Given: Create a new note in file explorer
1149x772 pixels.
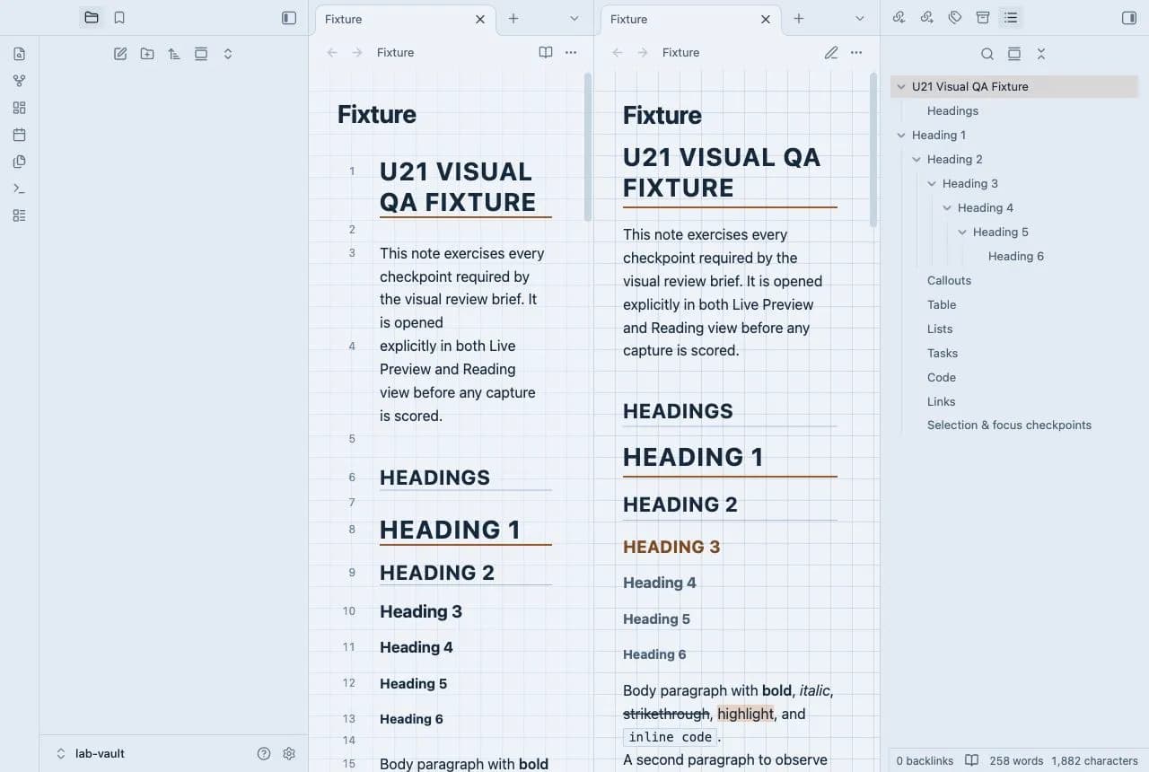Looking at the screenshot, I should coord(120,54).
